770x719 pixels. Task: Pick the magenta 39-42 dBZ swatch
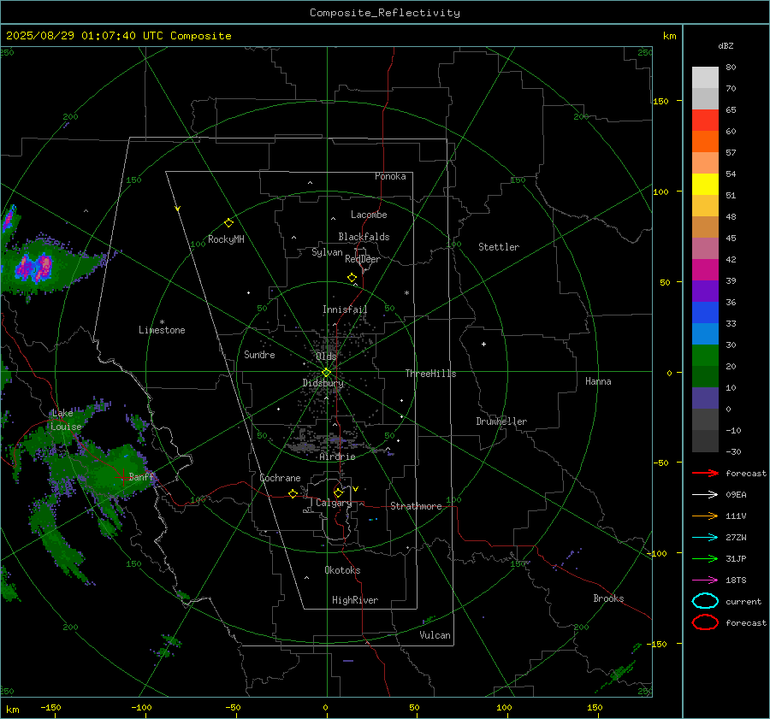[705, 270]
